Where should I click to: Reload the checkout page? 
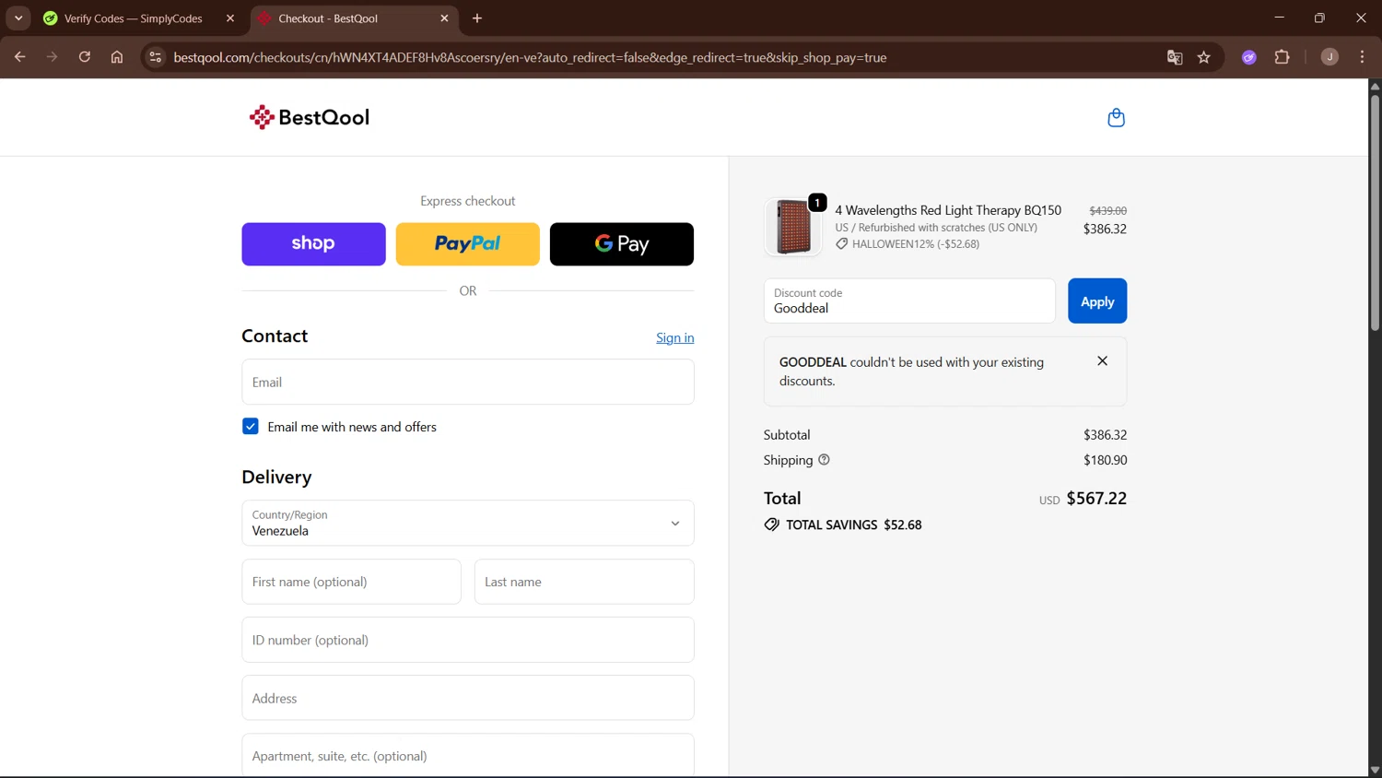(85, 57)
